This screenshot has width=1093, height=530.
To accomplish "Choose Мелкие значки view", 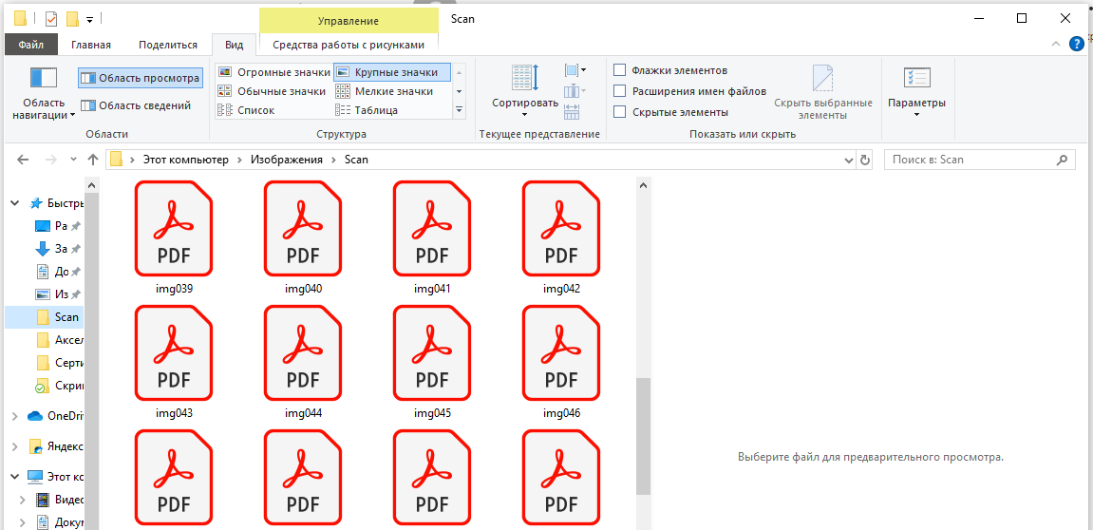I will click(385, 91).
